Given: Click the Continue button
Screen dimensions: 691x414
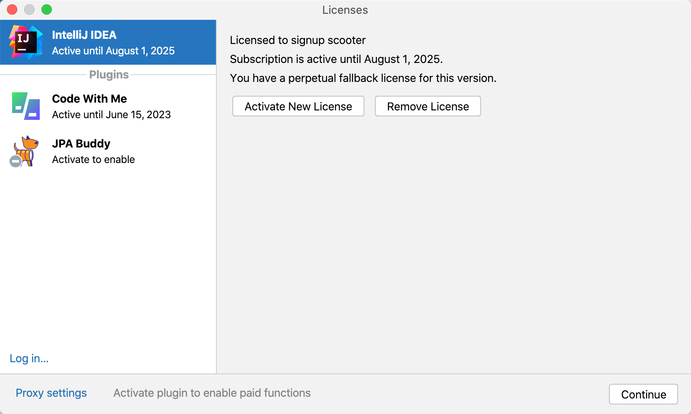Looking at the screenshot, I should tap(643, 394).
